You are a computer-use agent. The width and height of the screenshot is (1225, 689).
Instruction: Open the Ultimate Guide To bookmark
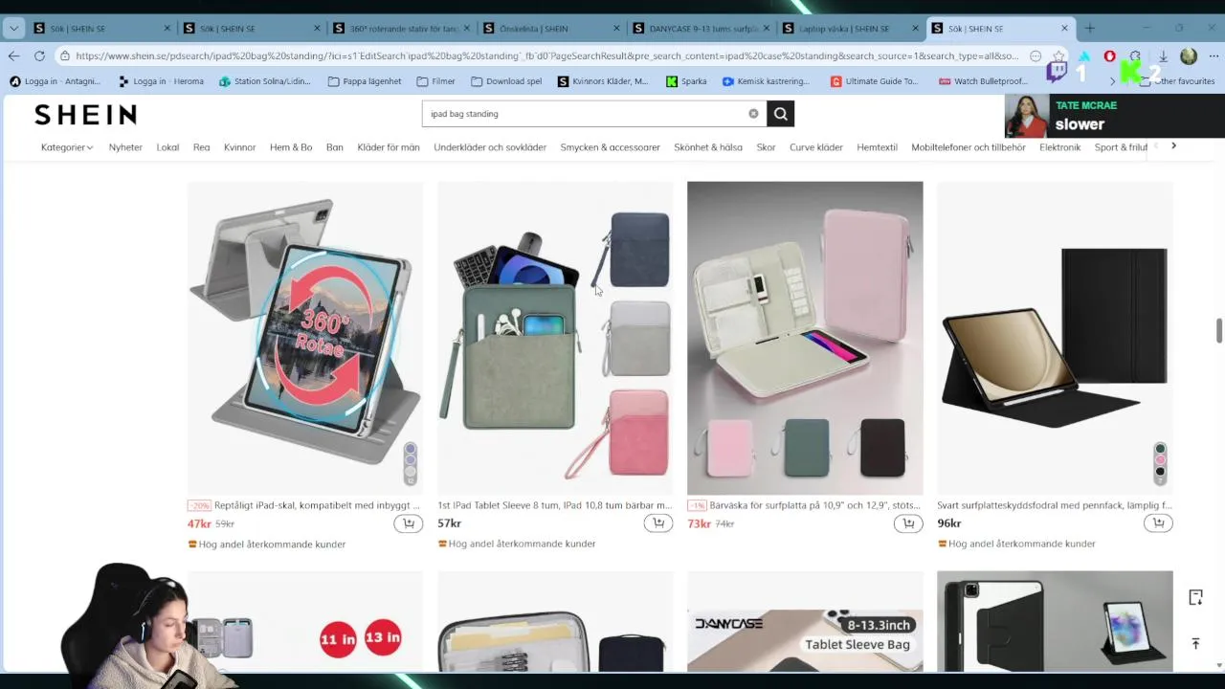(x=874, y=81)
